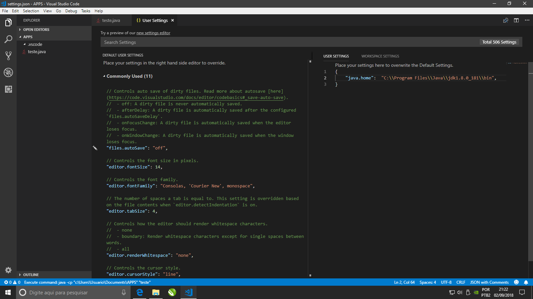Open the Explorer view in activity bar

pos(8,23)
